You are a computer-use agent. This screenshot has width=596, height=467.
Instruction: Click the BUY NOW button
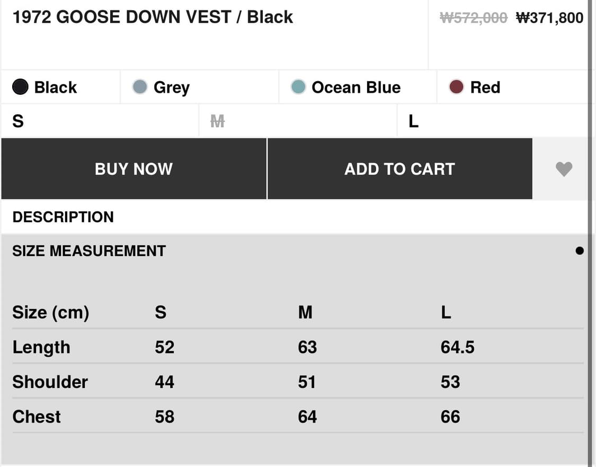tap(134, 169)
